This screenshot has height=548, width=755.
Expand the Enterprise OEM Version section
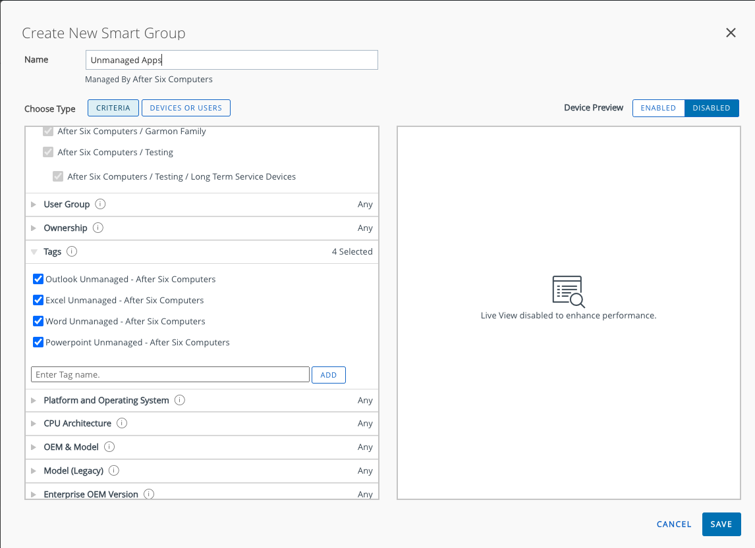(33, 494)
